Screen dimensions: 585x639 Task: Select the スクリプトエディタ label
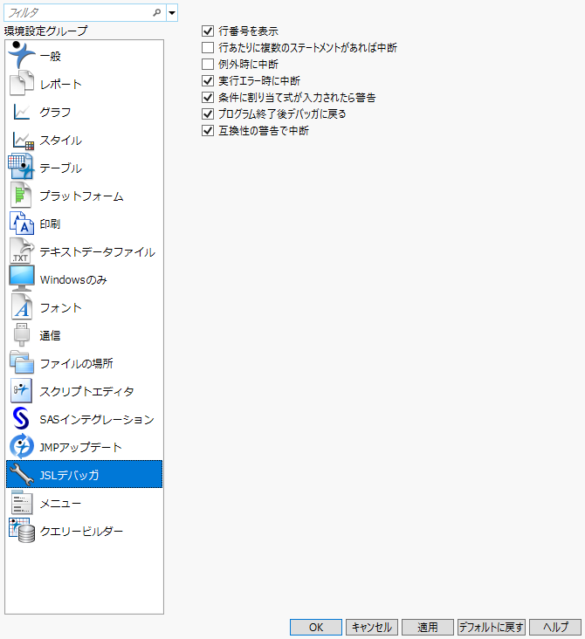click(86, 391)
